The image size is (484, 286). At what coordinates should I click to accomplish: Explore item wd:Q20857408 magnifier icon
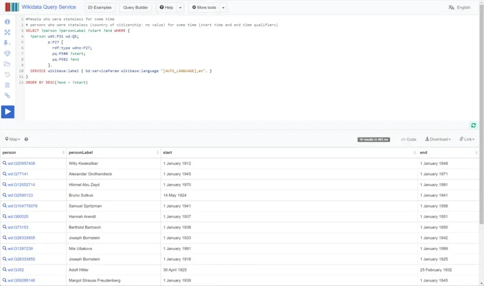click(4, 163)
